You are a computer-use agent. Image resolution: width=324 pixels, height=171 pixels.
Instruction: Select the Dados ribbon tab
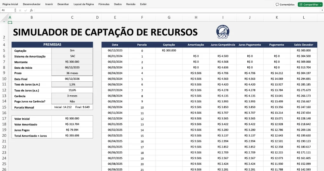tap(118, 4)
